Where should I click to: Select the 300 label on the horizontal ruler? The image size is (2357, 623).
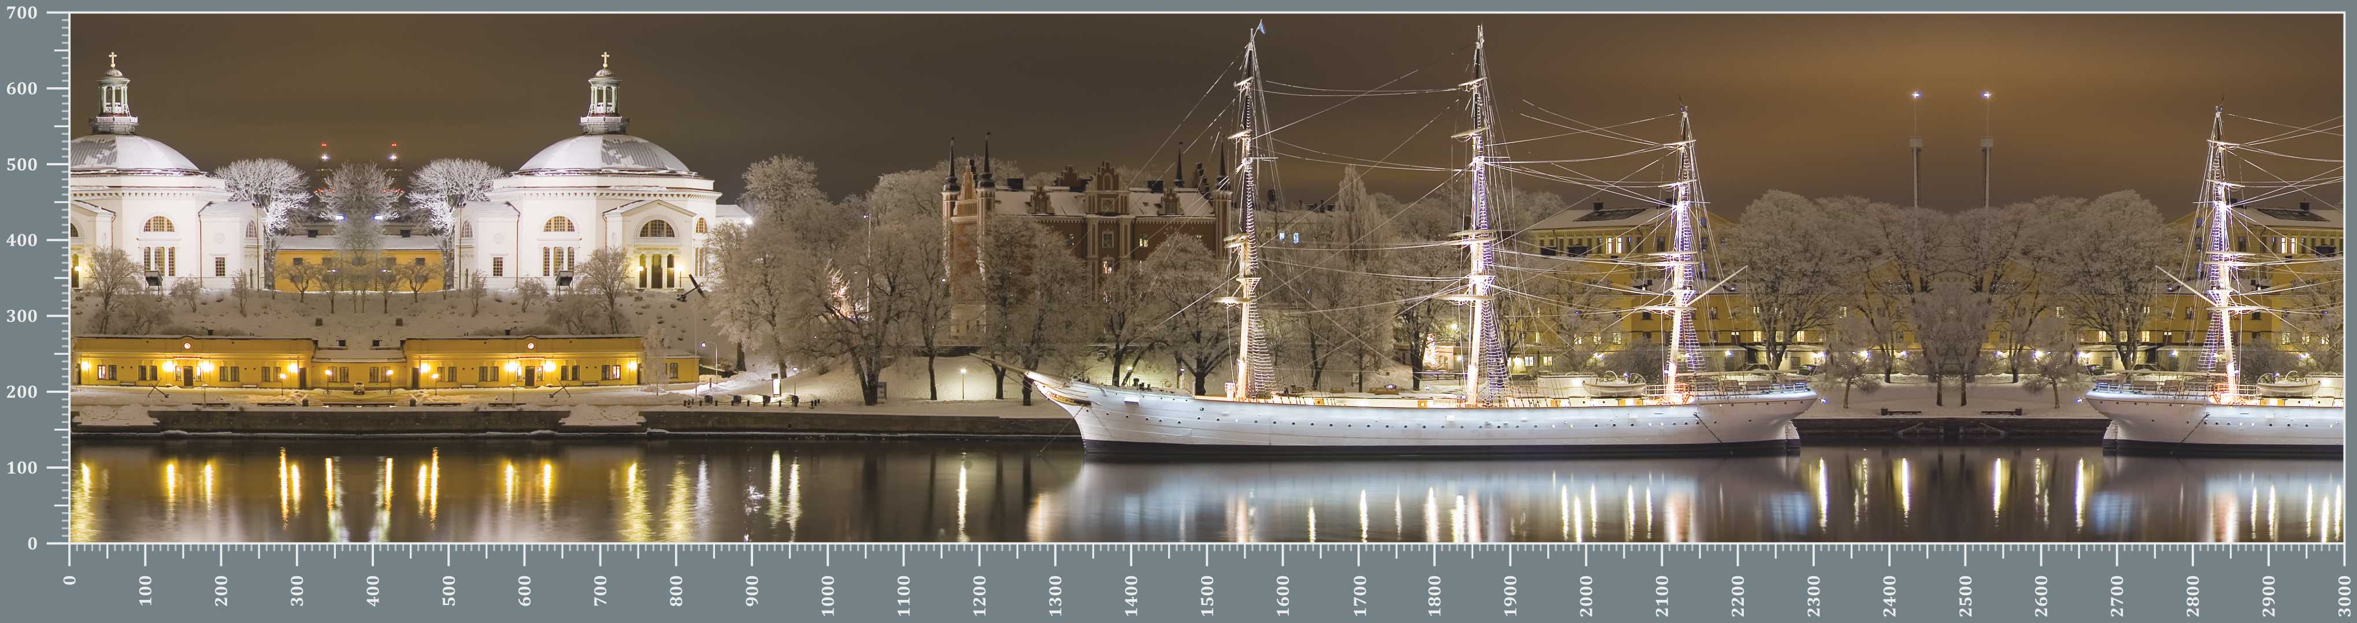point(297,591)
